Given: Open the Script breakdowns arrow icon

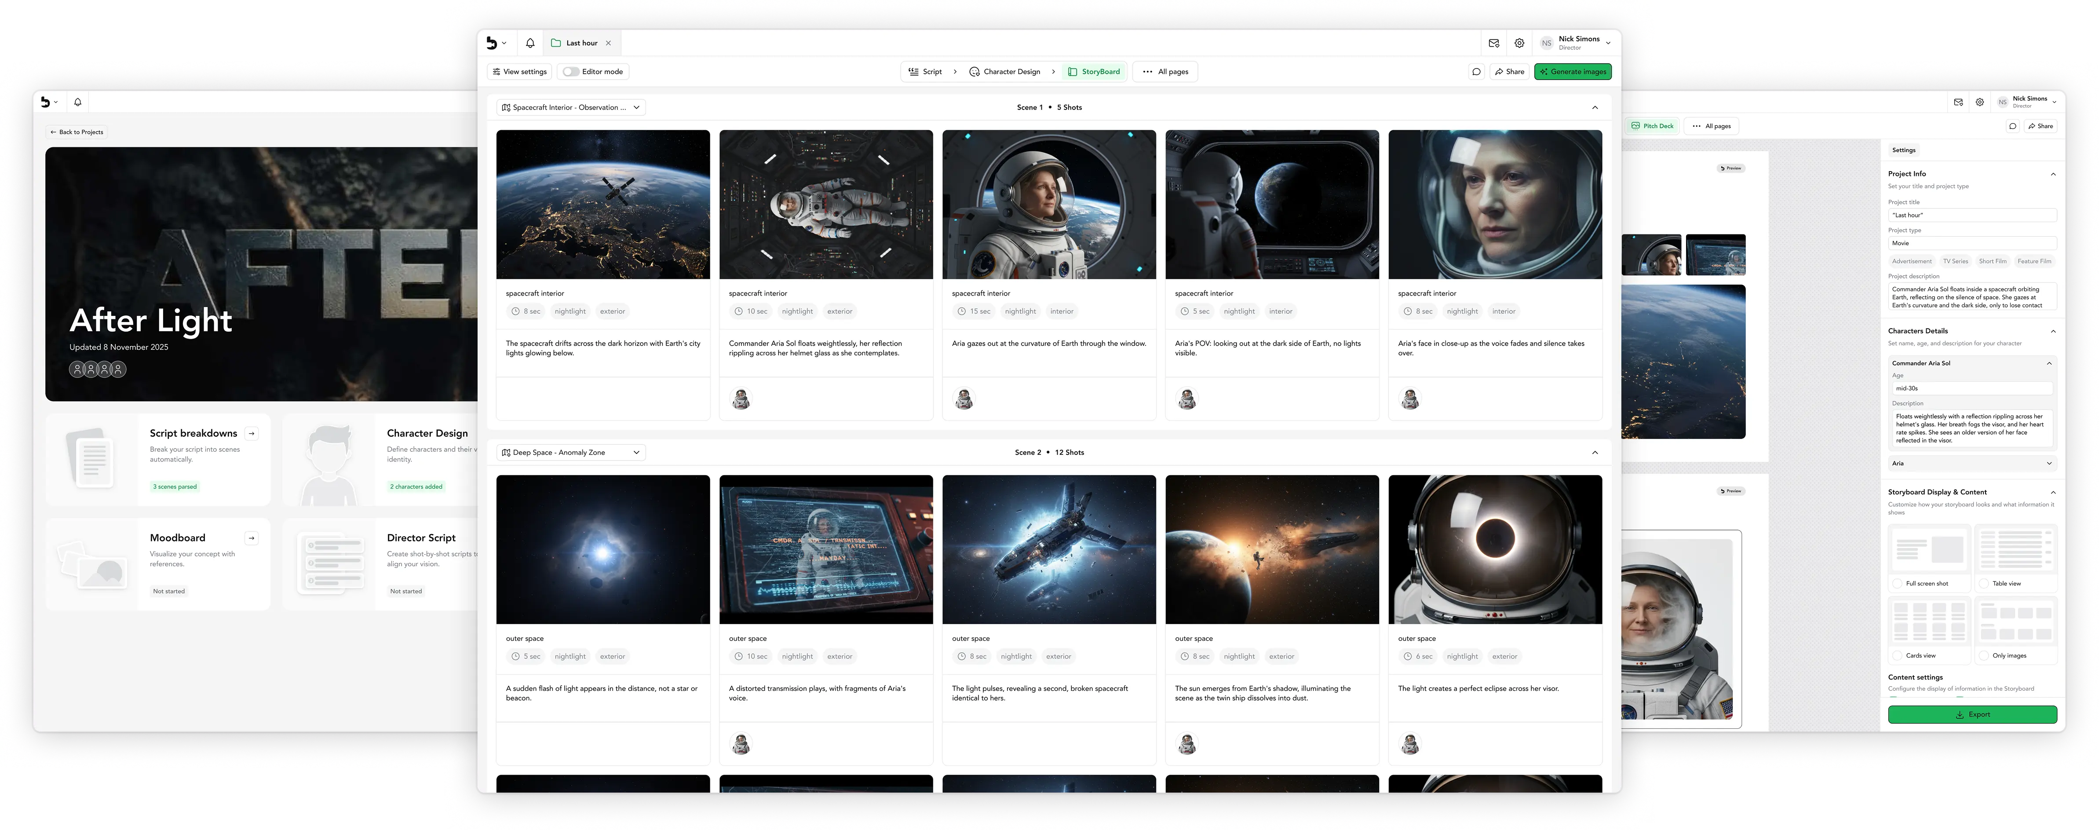Looking at the screenshot, I should click(x=252, y=434).
